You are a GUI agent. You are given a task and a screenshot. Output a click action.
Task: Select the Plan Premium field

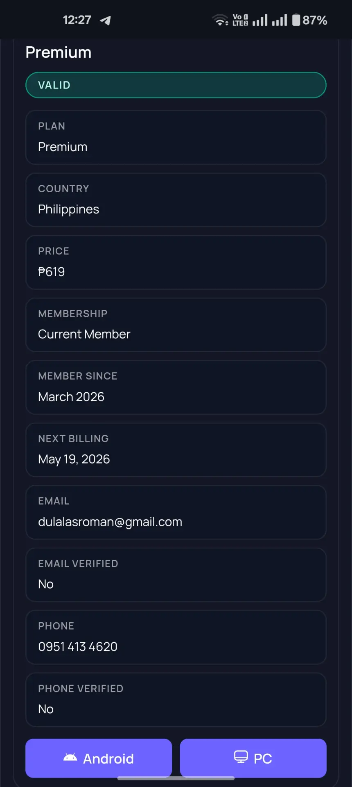[176, 137]
